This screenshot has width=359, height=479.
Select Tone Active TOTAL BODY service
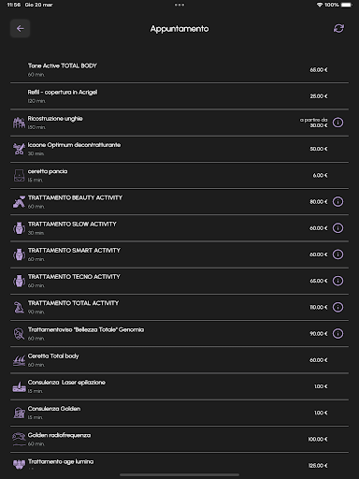point(179,70)
